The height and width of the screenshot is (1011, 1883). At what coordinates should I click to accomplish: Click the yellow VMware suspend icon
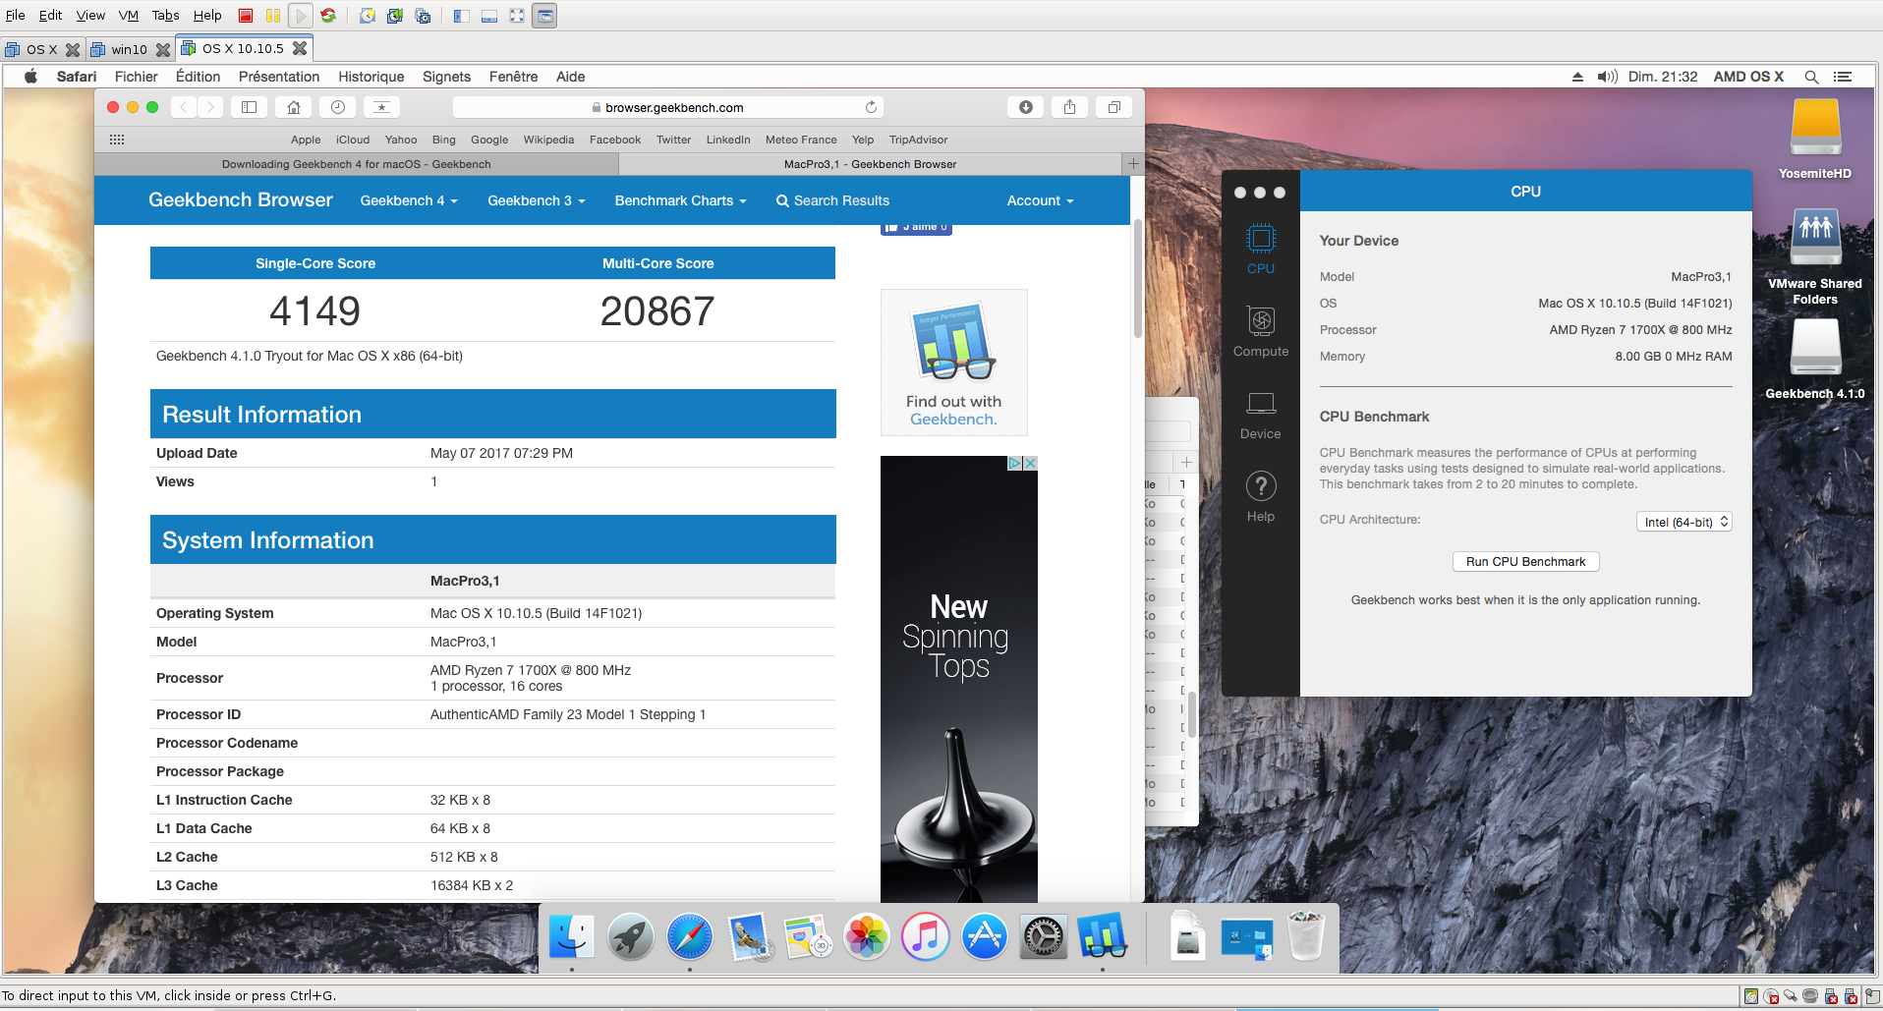(x=273, y=16)
